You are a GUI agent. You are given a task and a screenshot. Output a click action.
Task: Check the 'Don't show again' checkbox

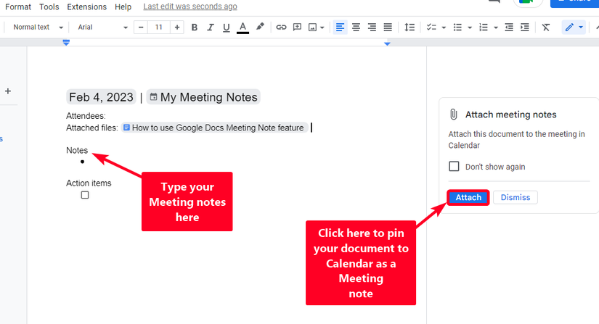[454, 167]
